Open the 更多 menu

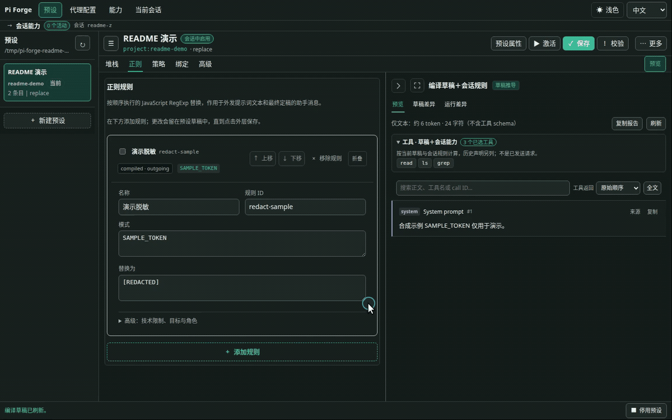[x=650, y=44]
